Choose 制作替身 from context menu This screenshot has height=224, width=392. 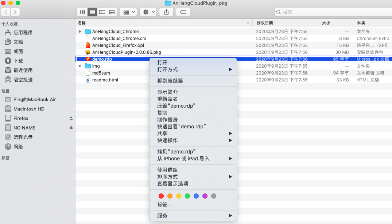(x=193, y=120)
